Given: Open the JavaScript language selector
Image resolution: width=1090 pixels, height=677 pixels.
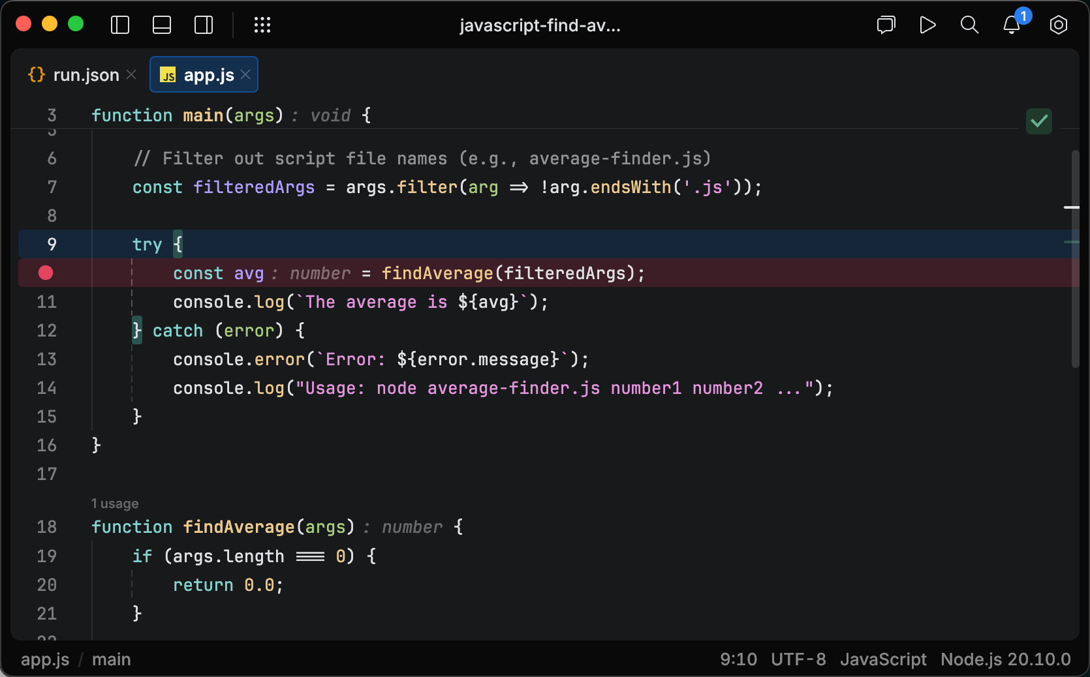Looking at the screenshot, I should click(x=883, y=659).
